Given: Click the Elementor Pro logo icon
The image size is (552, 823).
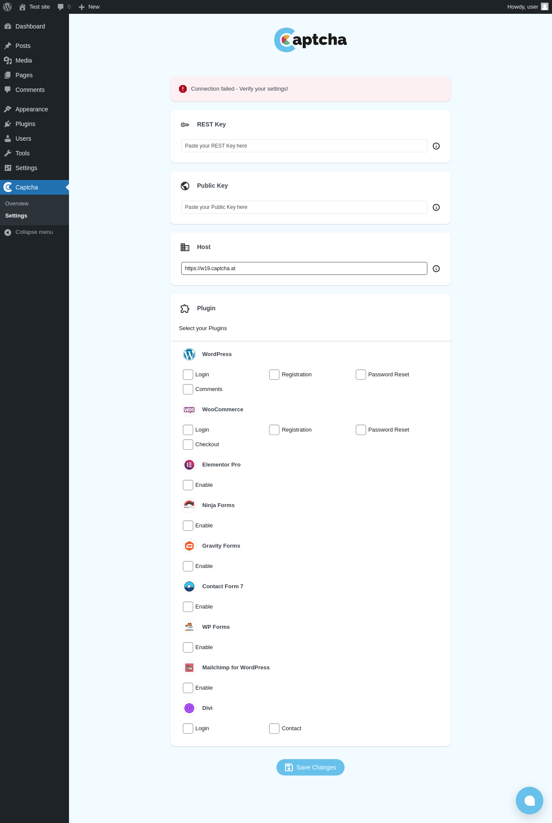Looking at the screenshot, I should pyautogui.click(x=189, y=465).
